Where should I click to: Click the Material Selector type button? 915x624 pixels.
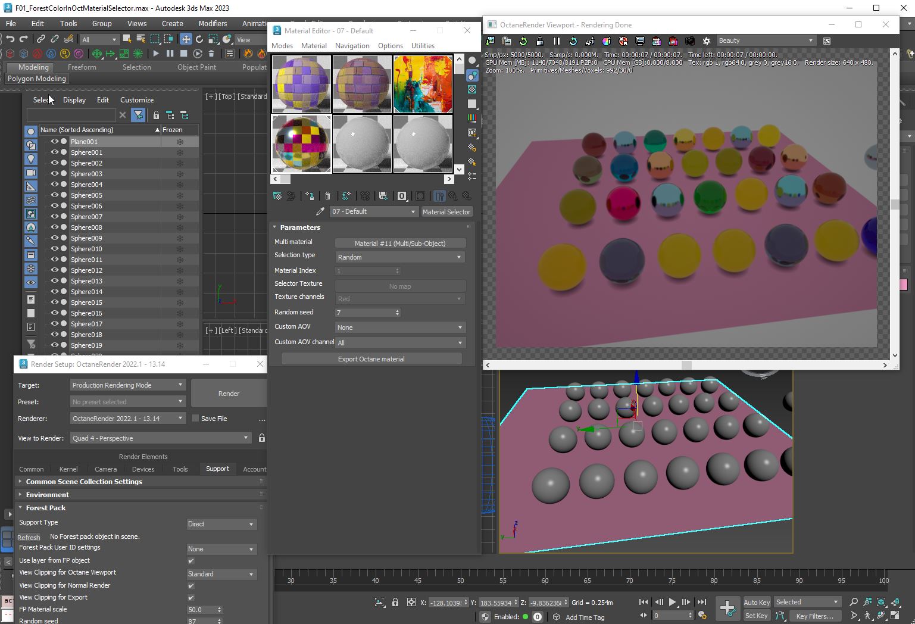point(446,212)
